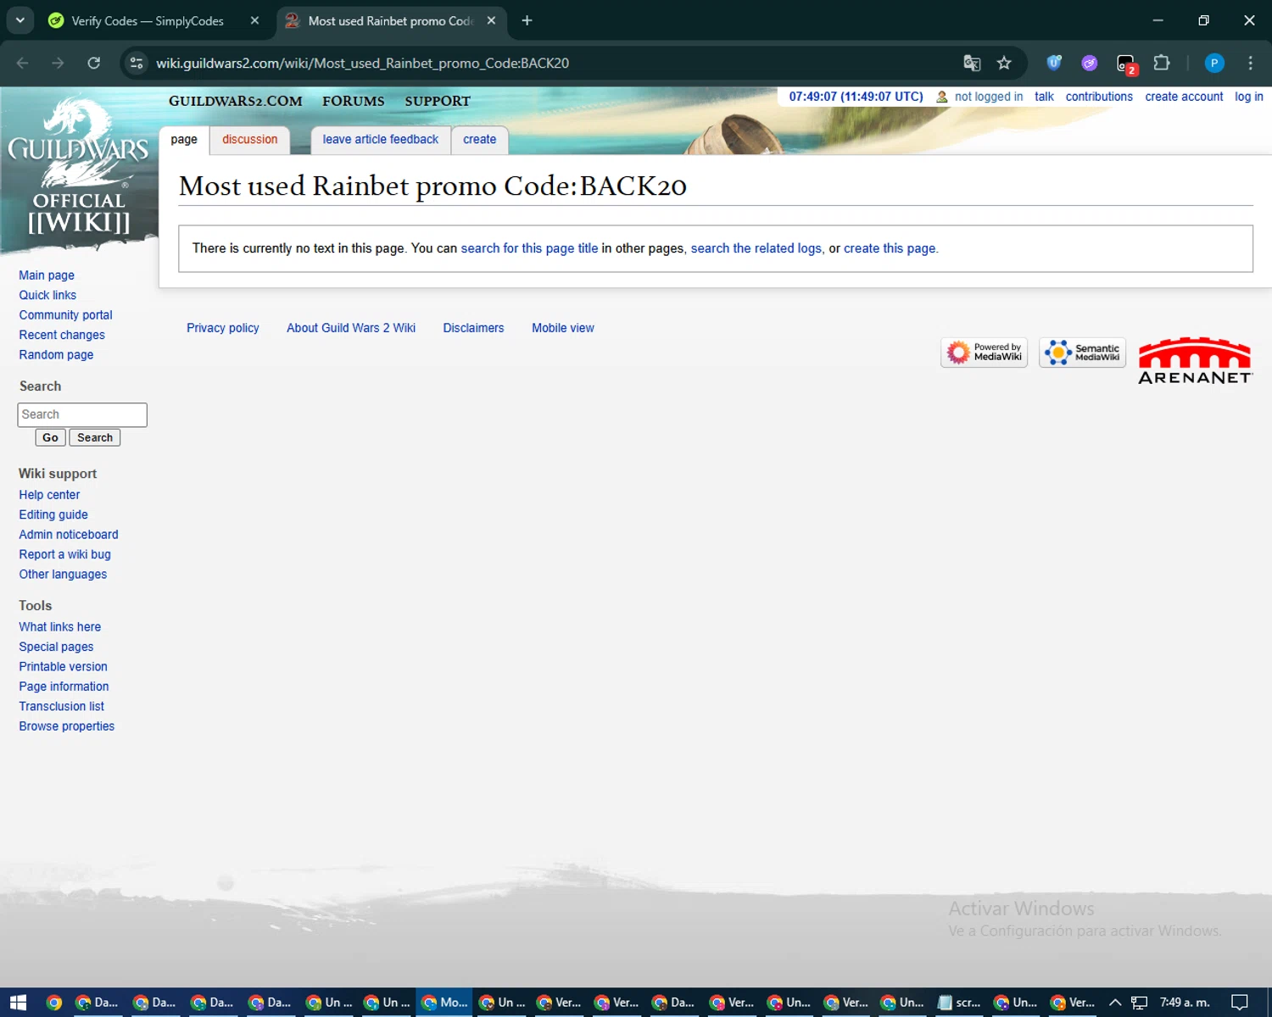This screenshot has height=1017, width=1272.
Task: Go to the wiki Main page
Action: tap(47, 275)
